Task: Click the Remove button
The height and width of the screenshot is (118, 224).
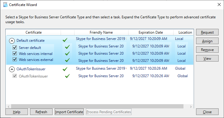Action: (207, 50)
